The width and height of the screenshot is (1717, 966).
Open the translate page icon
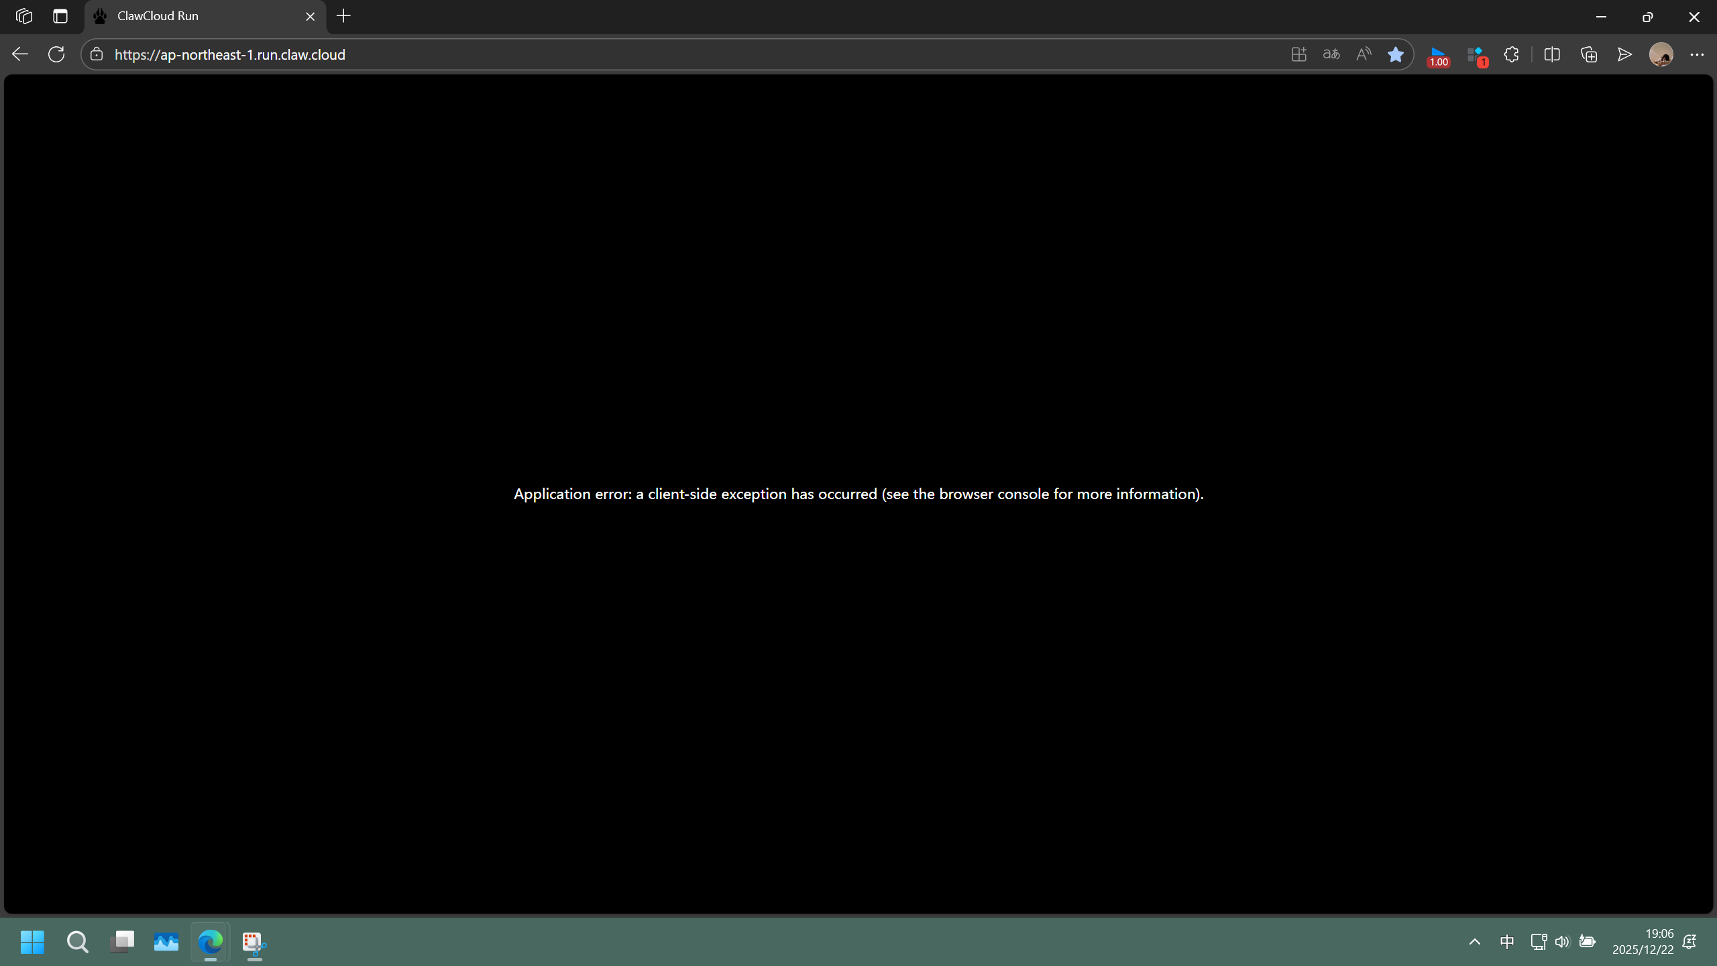tap(1331, 54)
